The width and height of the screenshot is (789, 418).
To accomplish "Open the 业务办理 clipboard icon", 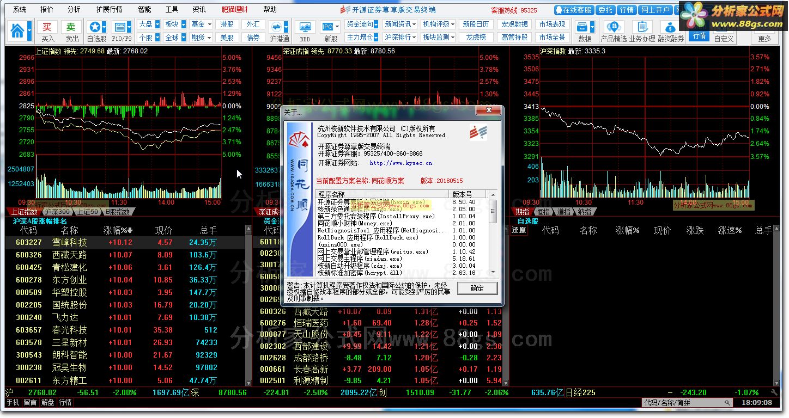I will tap(642, 27).
